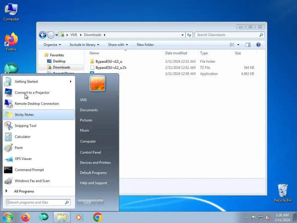The height and width of the screenshot is (223, 297).
Task: Open Music from Start menu
Action: pyautogui.click(x=85, y=130)
